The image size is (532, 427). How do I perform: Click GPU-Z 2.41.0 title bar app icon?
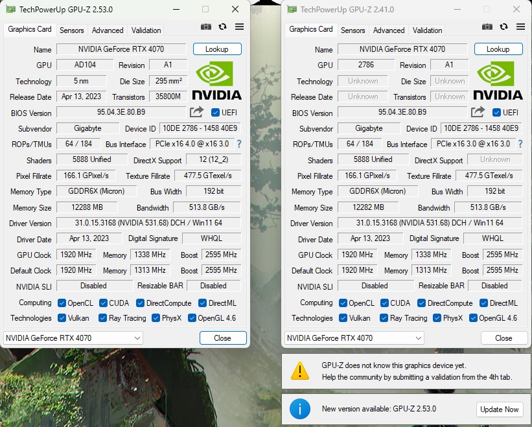pos(292,9)
